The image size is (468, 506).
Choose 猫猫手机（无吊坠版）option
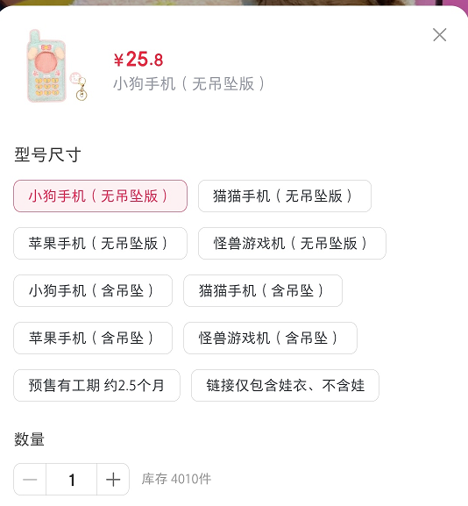(x=285, y=196)
